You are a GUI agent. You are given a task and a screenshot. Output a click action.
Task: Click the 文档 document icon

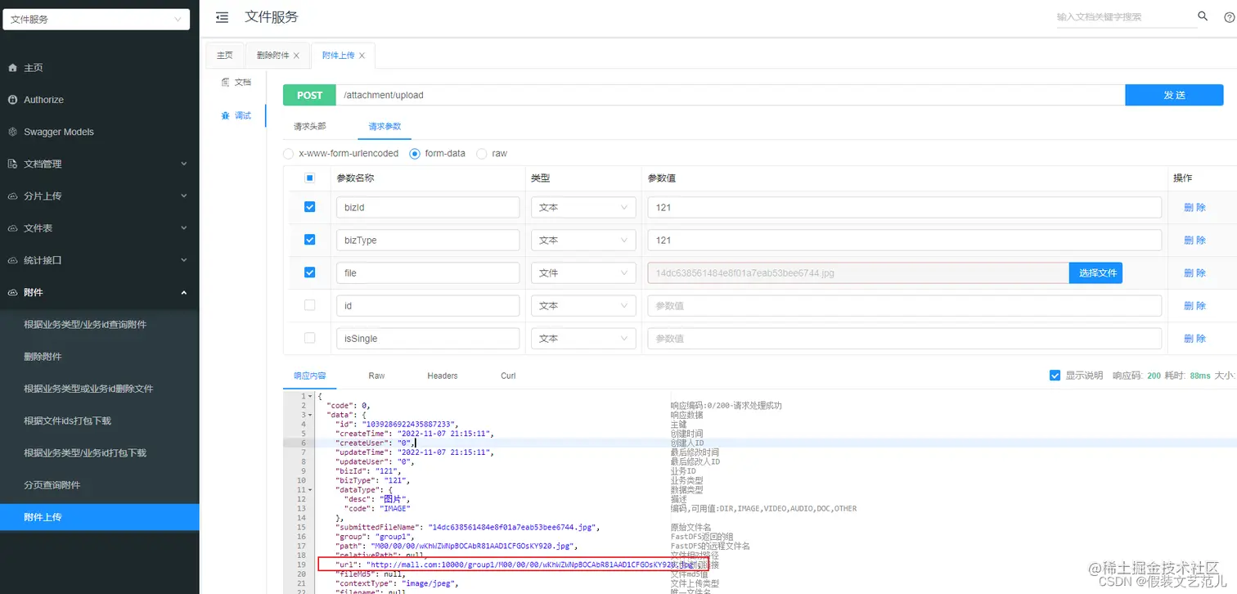tap(226, 83)
